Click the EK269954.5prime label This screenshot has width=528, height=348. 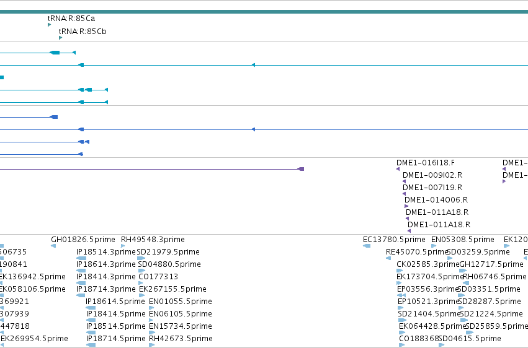coord(34,339)
